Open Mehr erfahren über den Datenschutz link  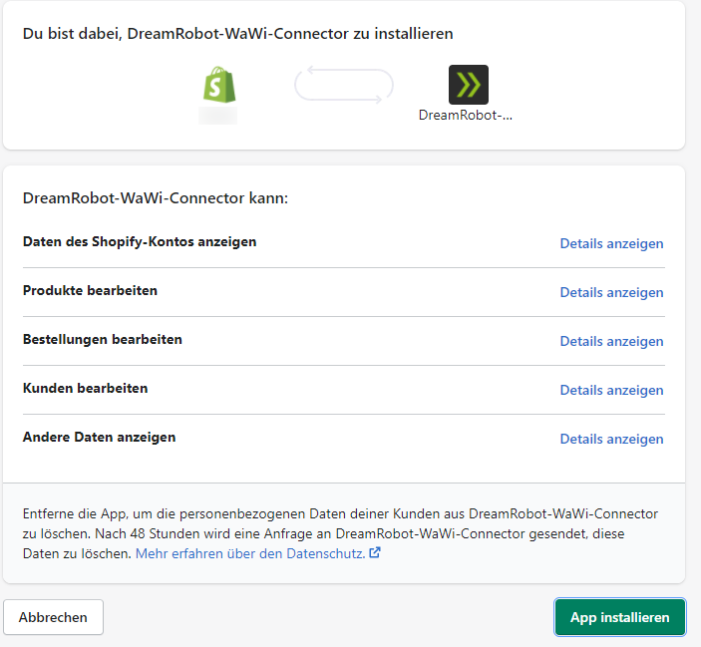[250, 553]
